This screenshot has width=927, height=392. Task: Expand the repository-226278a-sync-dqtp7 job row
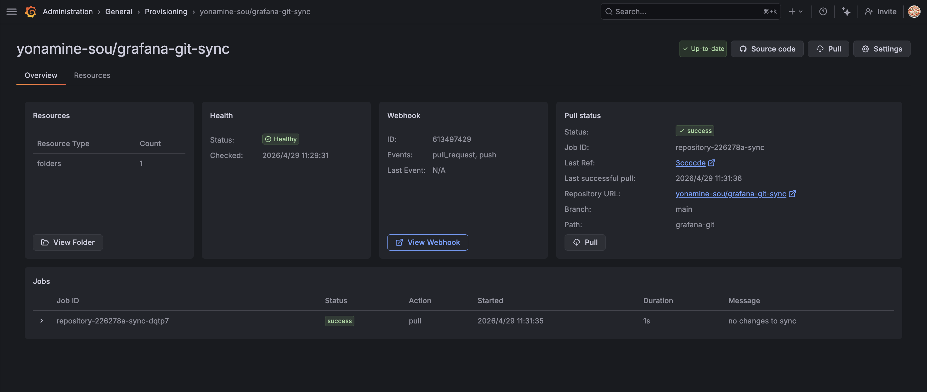coord(42,320)
